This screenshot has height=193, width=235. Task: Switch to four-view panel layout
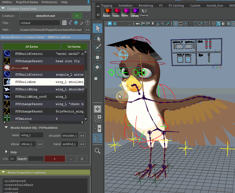pos(98,119)
